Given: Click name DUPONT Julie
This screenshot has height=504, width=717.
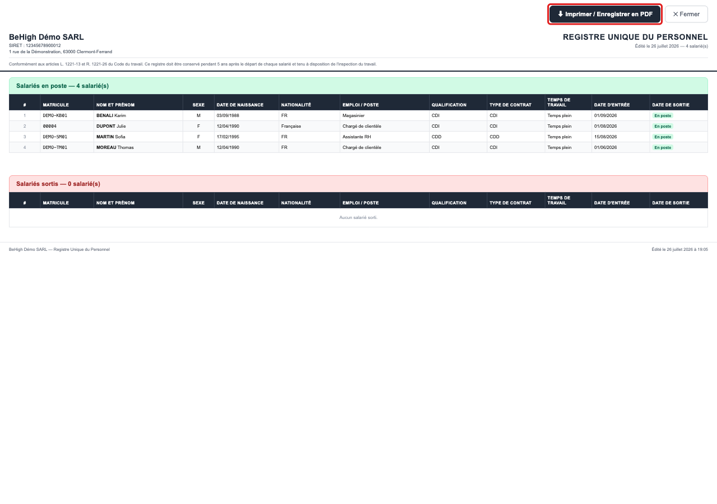Looking at the screenshot, I should [x=111, y=126].
